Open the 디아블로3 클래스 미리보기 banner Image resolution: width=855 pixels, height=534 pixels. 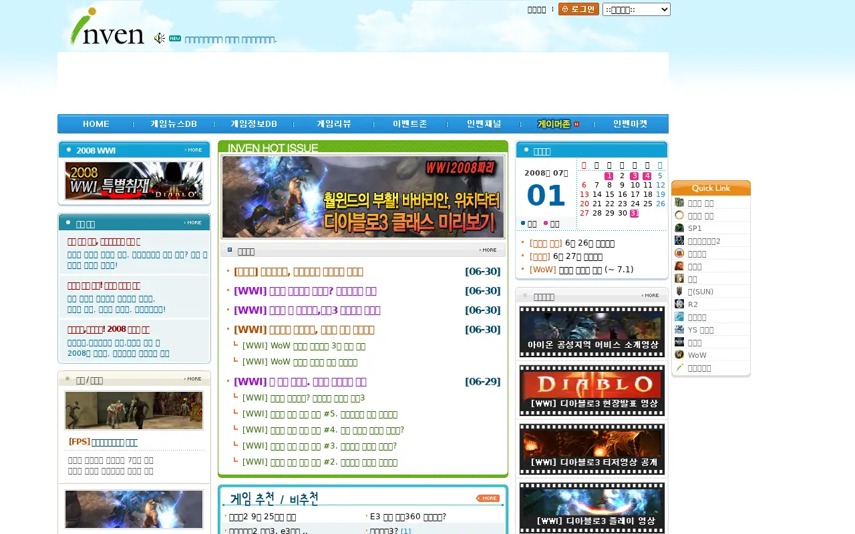[363, 197]
